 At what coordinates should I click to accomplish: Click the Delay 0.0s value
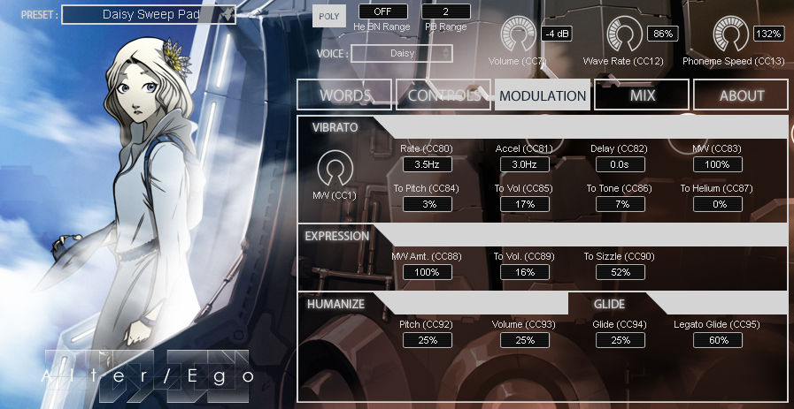621,164
